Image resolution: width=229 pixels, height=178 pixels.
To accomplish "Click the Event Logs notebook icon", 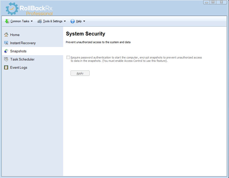I will coord(6,67).
